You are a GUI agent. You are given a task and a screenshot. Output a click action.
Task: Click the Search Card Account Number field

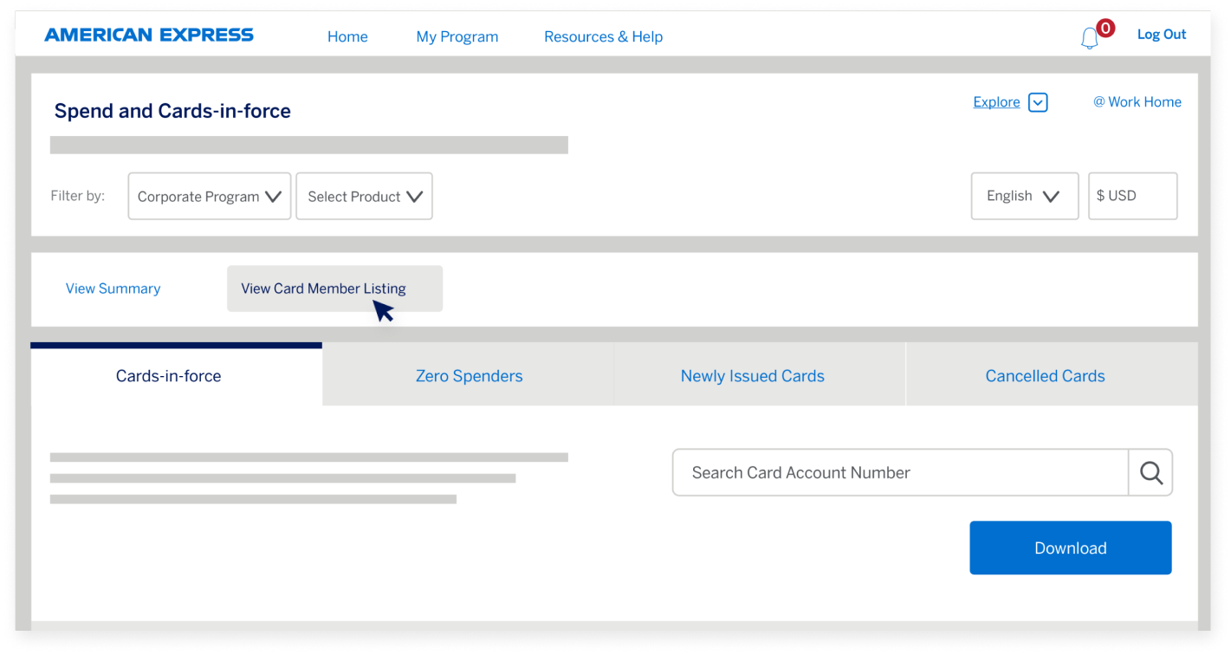click(899, 472)
